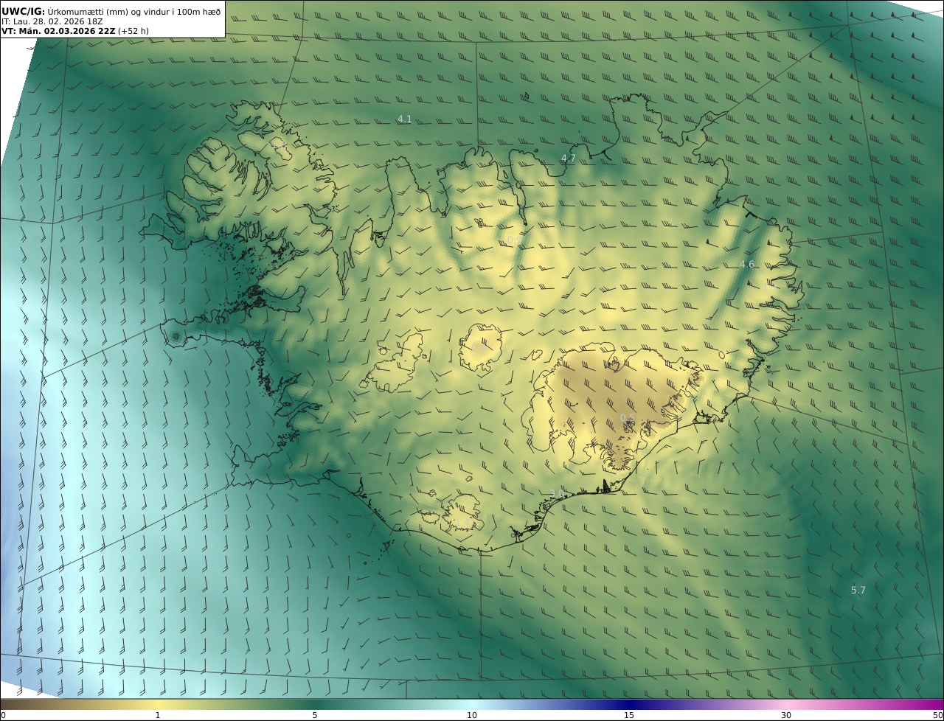
Task: Click the "VT: Mán. 02.03.2026 22Z" valid time
Action: [58, 31]
